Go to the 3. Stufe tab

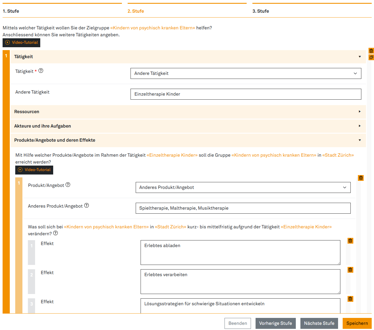pos(260,11)
